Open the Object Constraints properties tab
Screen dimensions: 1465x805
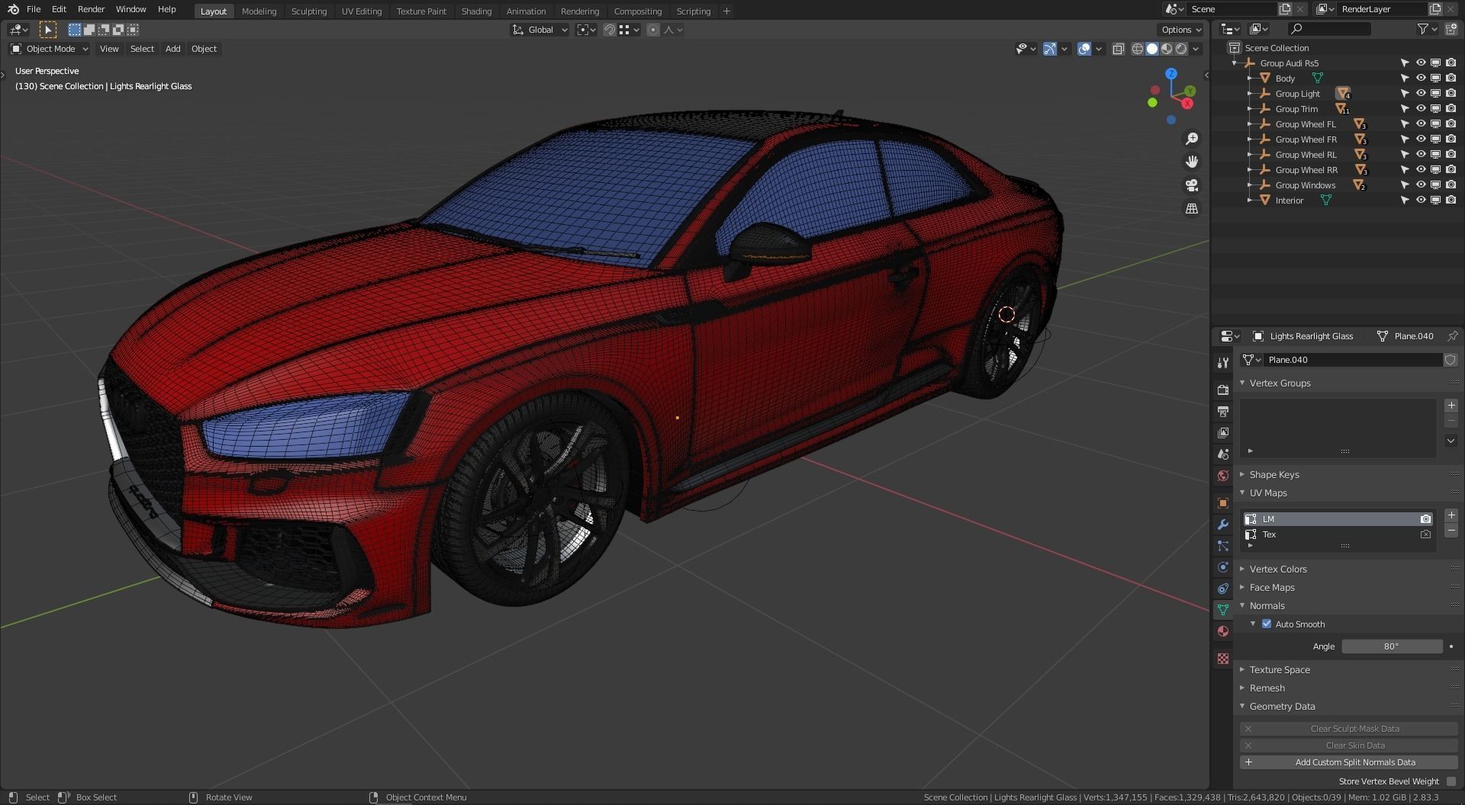[1223, 589]
